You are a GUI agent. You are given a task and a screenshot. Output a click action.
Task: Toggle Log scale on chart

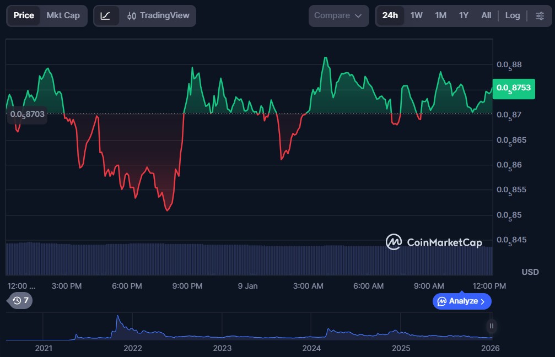(x=513, y=15)
